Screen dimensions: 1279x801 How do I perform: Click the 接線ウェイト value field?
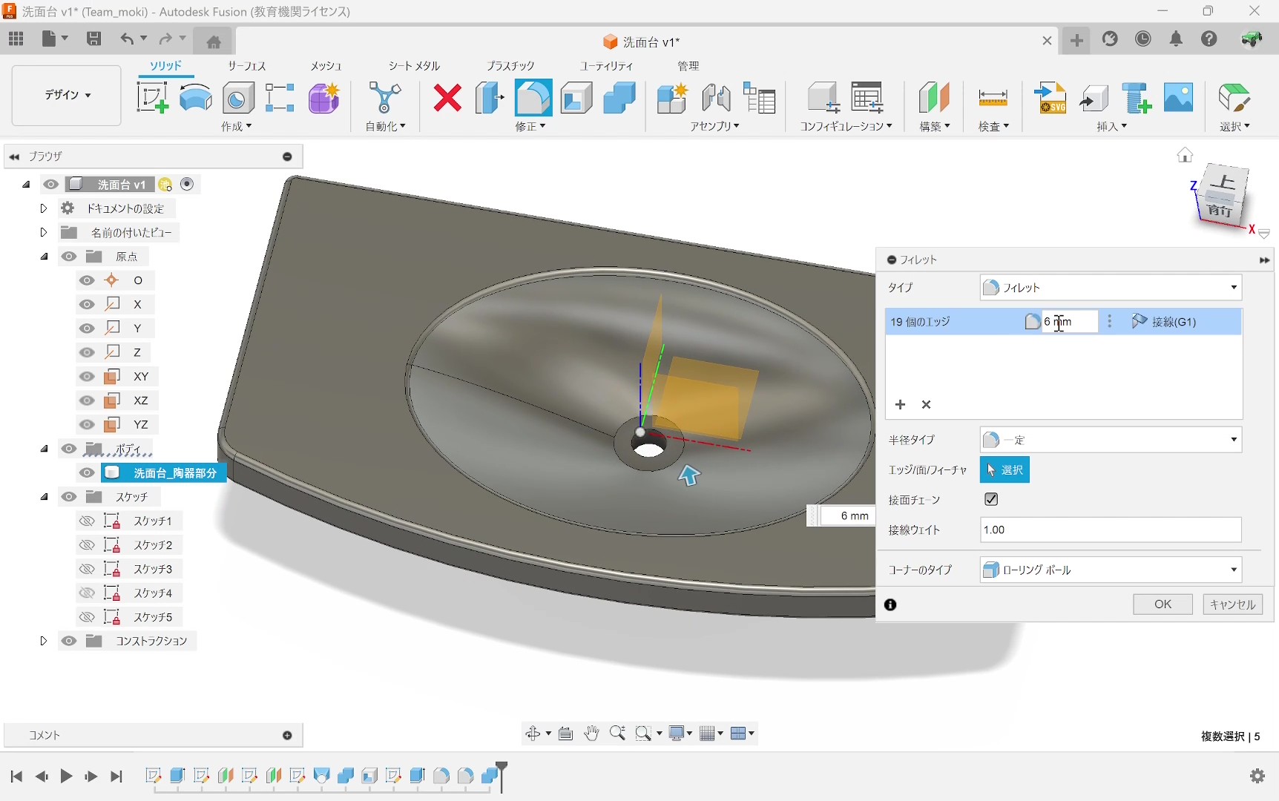pos(1111,530)
